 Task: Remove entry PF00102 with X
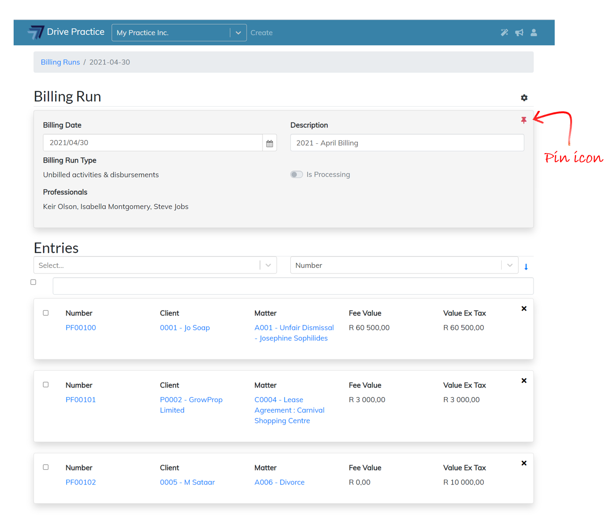click(x=524, y=463)
